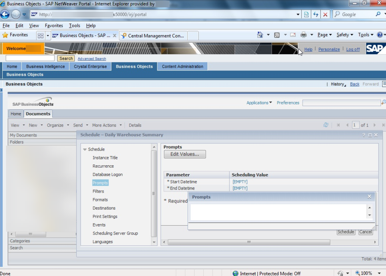Select Destinations in schedule tree

(x=104, y=208)
